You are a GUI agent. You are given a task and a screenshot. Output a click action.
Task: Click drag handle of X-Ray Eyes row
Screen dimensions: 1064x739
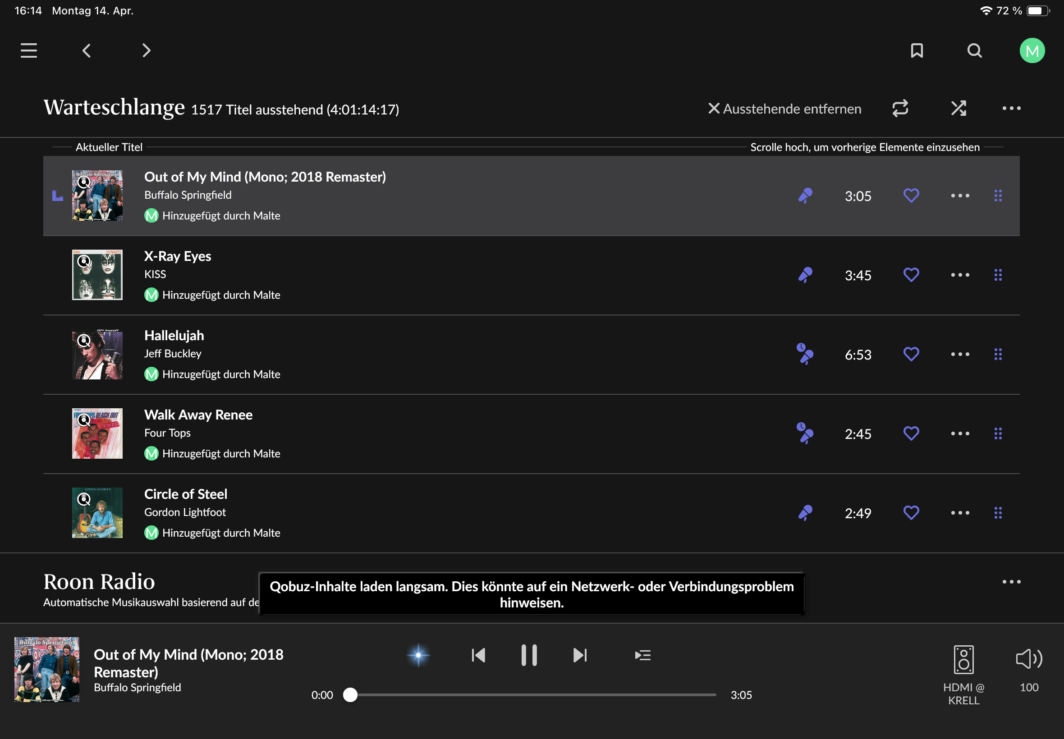click(x=998, y=275)
